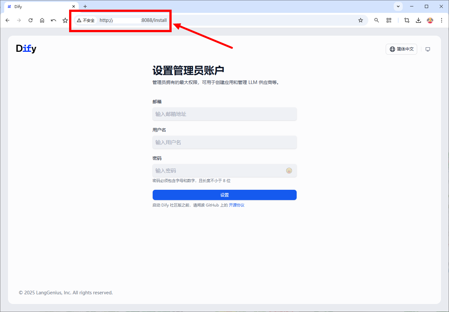Maximize the browser window
449x312 pixels.
coord(427,6)
